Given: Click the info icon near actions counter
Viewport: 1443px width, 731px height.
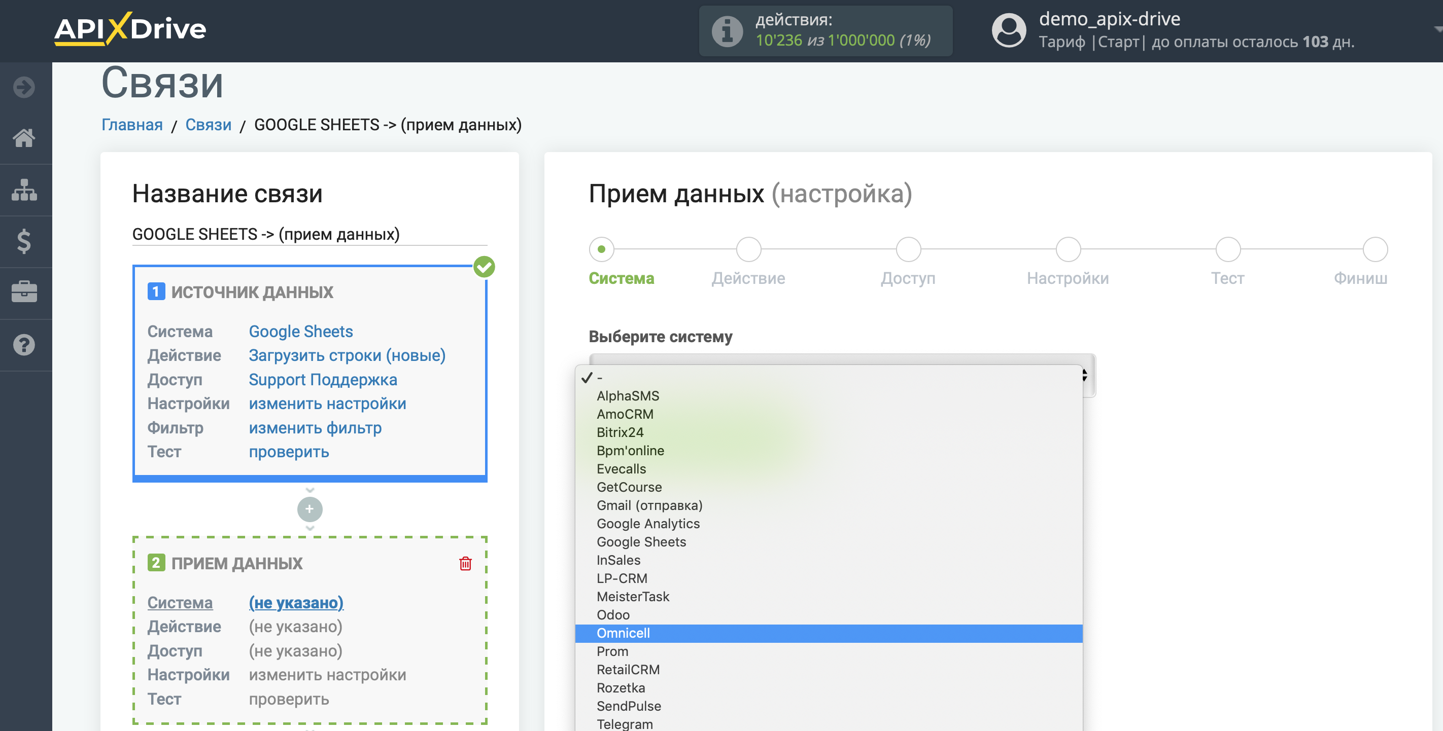Looking at the screenshot, I should click(x=727, y=31).
